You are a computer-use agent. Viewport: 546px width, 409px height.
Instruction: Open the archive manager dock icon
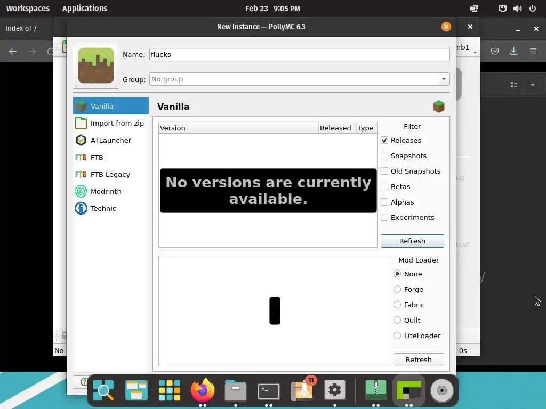[376, 390]
